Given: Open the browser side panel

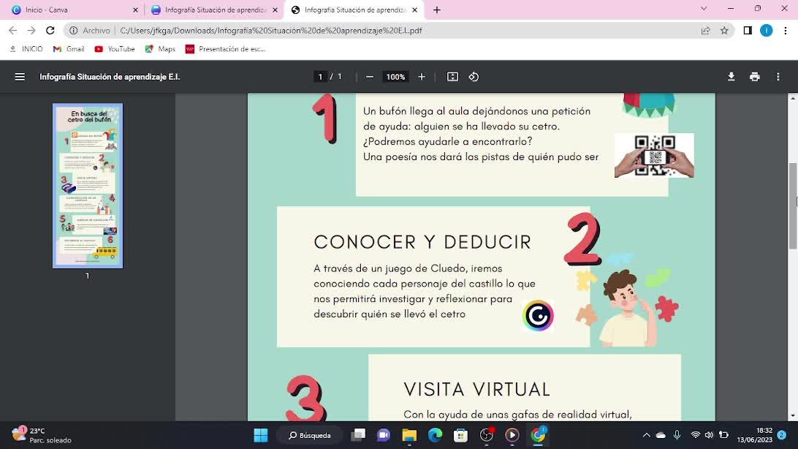Looking at the screenshot, I should tap(748, 31).
